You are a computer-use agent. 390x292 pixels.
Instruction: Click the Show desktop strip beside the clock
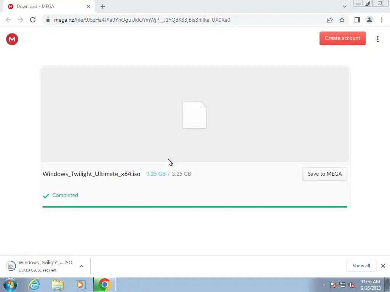click(x=387, y=284)
